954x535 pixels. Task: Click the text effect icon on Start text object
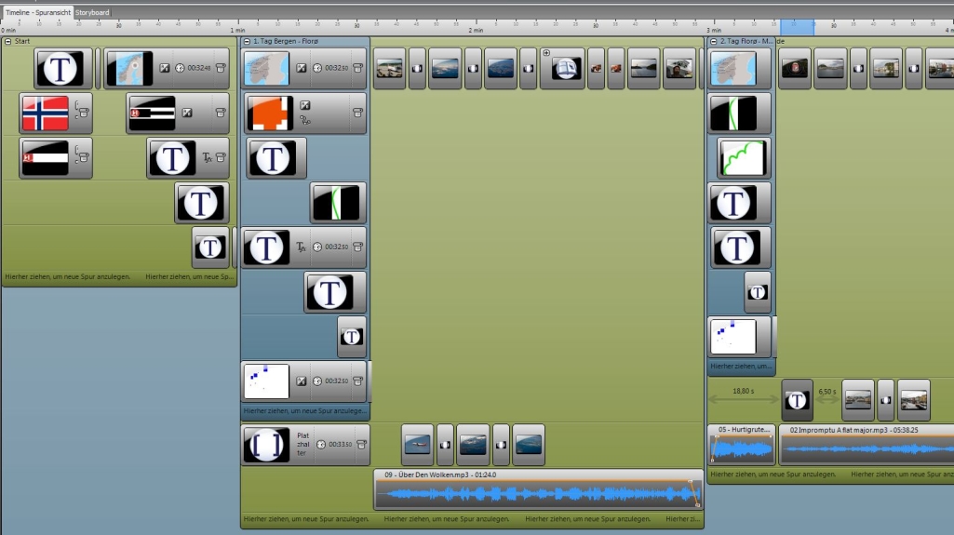208,158
